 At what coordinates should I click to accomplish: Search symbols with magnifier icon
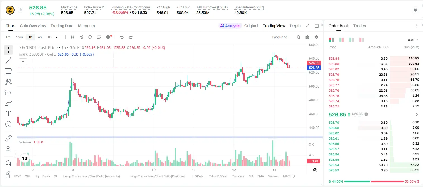click(298, 37)
